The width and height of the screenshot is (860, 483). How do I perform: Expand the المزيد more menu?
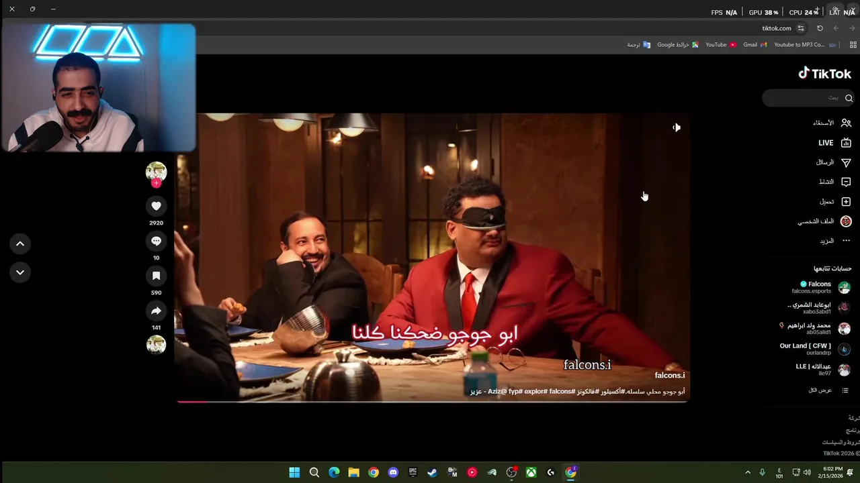pyautogui.click(x=834, y=241)
